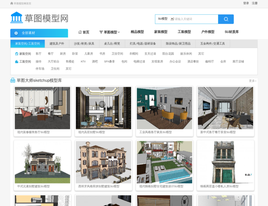
Task: Click the keyword search input field
Action: (x=195, y=19)
